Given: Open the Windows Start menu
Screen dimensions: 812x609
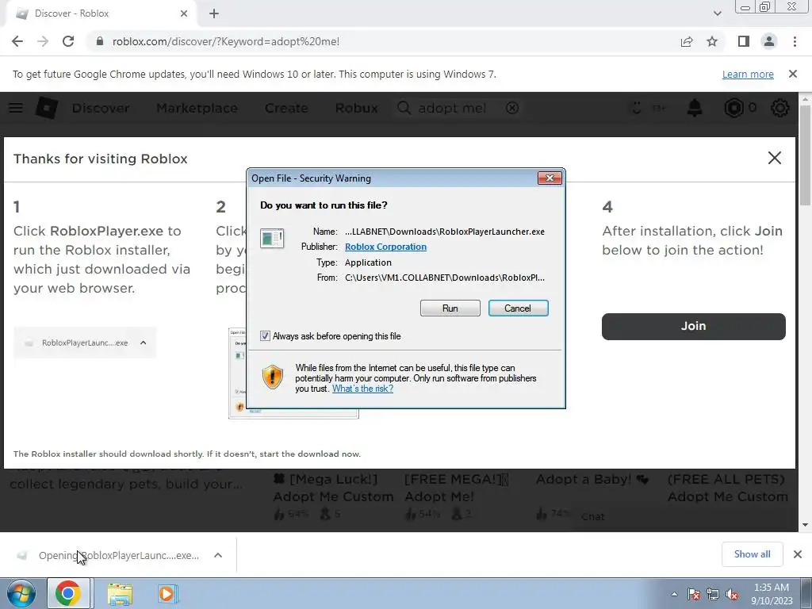Looking at the screenshot, I should click(x=21, y=594).
